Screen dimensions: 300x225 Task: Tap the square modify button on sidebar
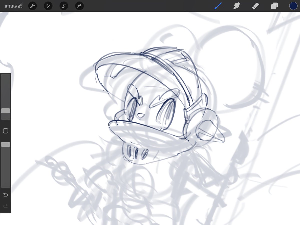tap(5, 131)
